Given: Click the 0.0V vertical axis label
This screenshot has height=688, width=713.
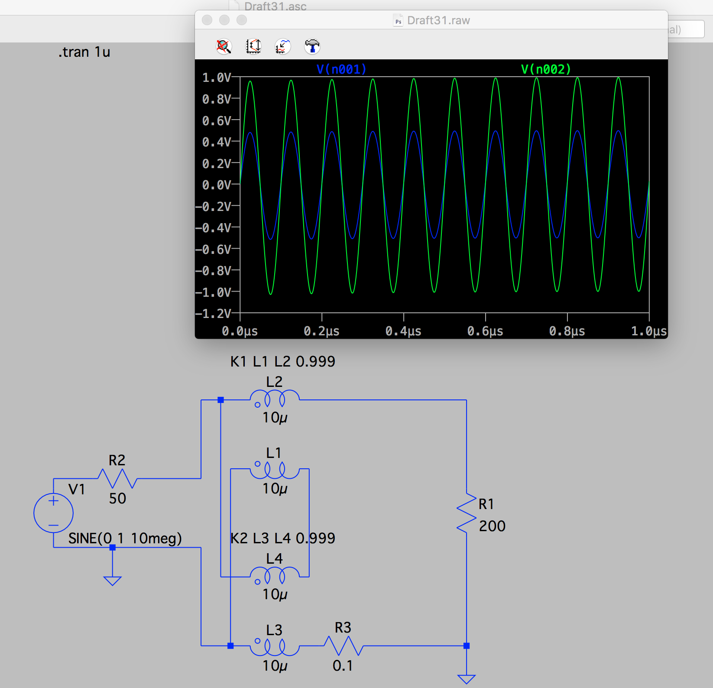Looking at the screenshot, I should coord(217,185).
